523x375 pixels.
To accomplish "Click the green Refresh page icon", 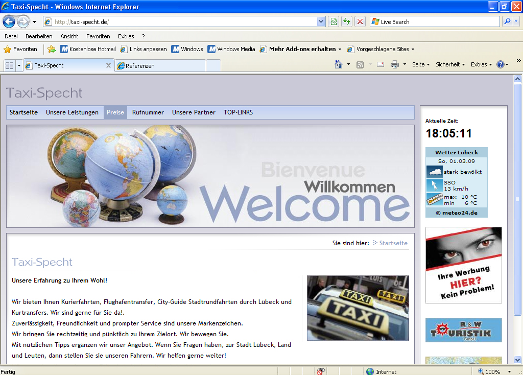I will click(x=347, y=21).
